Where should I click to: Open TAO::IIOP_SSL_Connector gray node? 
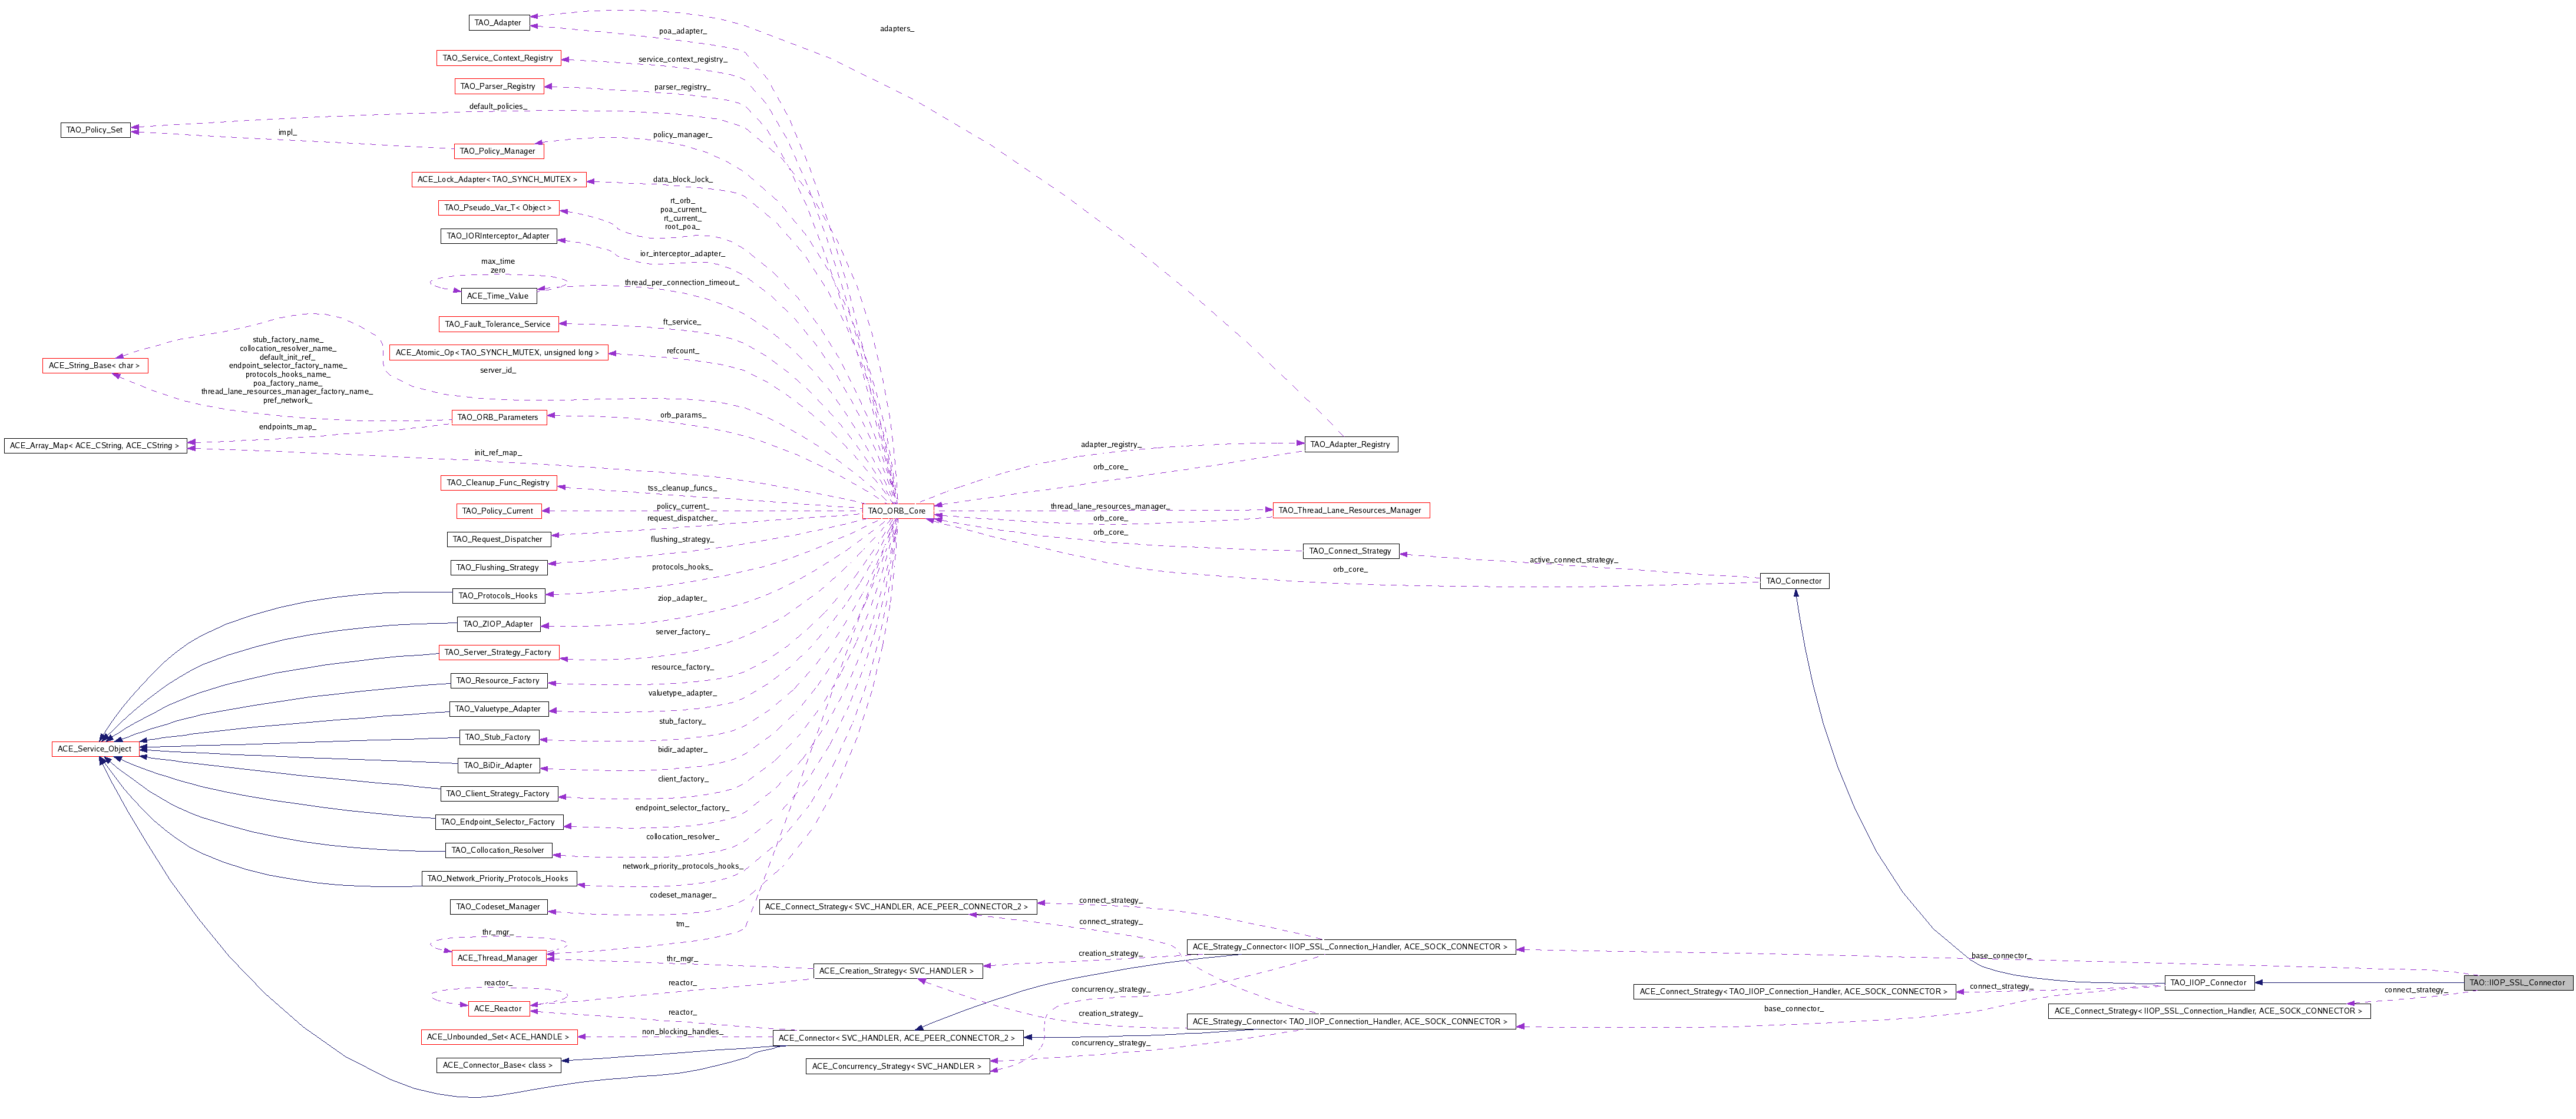2517,982
